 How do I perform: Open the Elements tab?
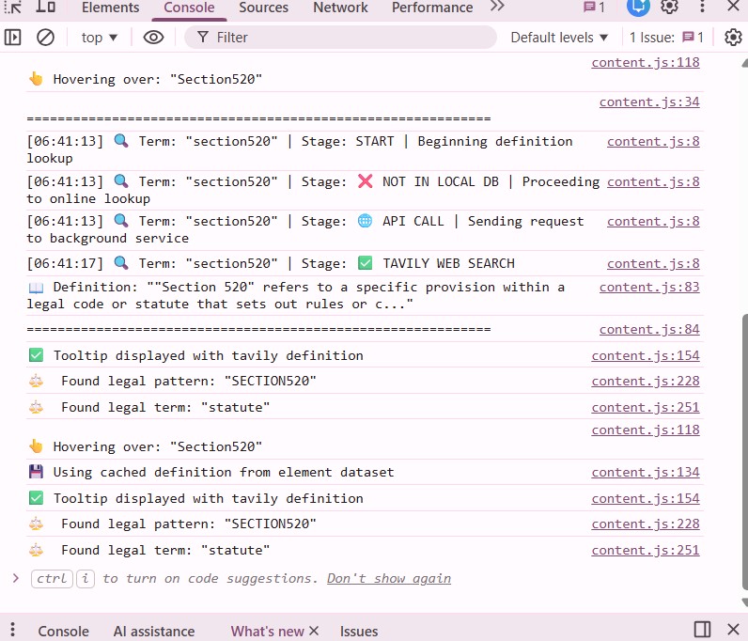110,8
